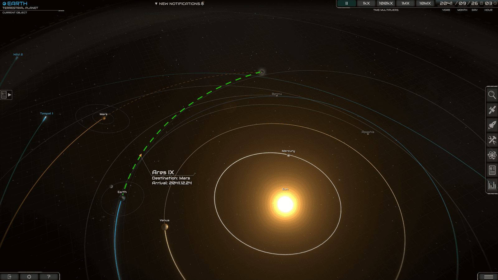
Task: Open the magnifier search tool
Action: pos(492,95)
